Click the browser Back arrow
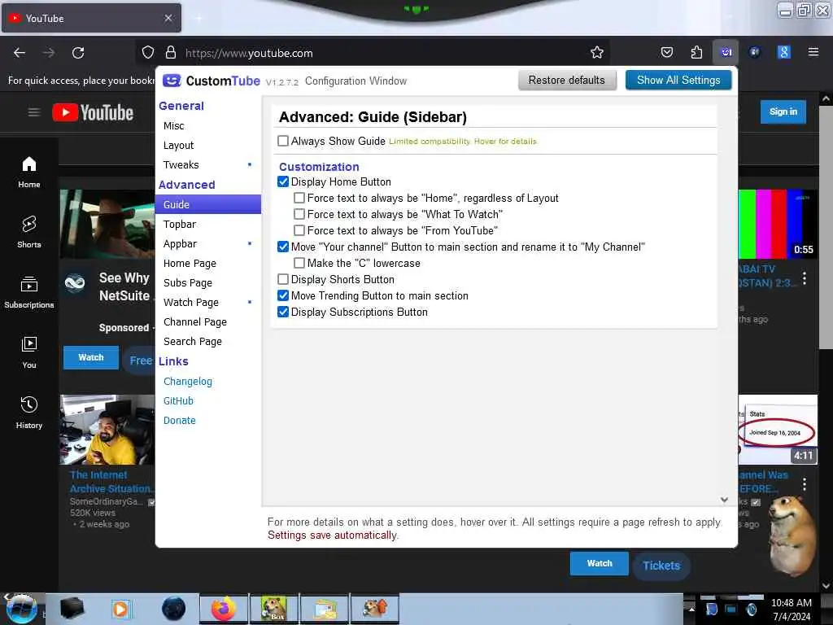 [x=20, y=53]
